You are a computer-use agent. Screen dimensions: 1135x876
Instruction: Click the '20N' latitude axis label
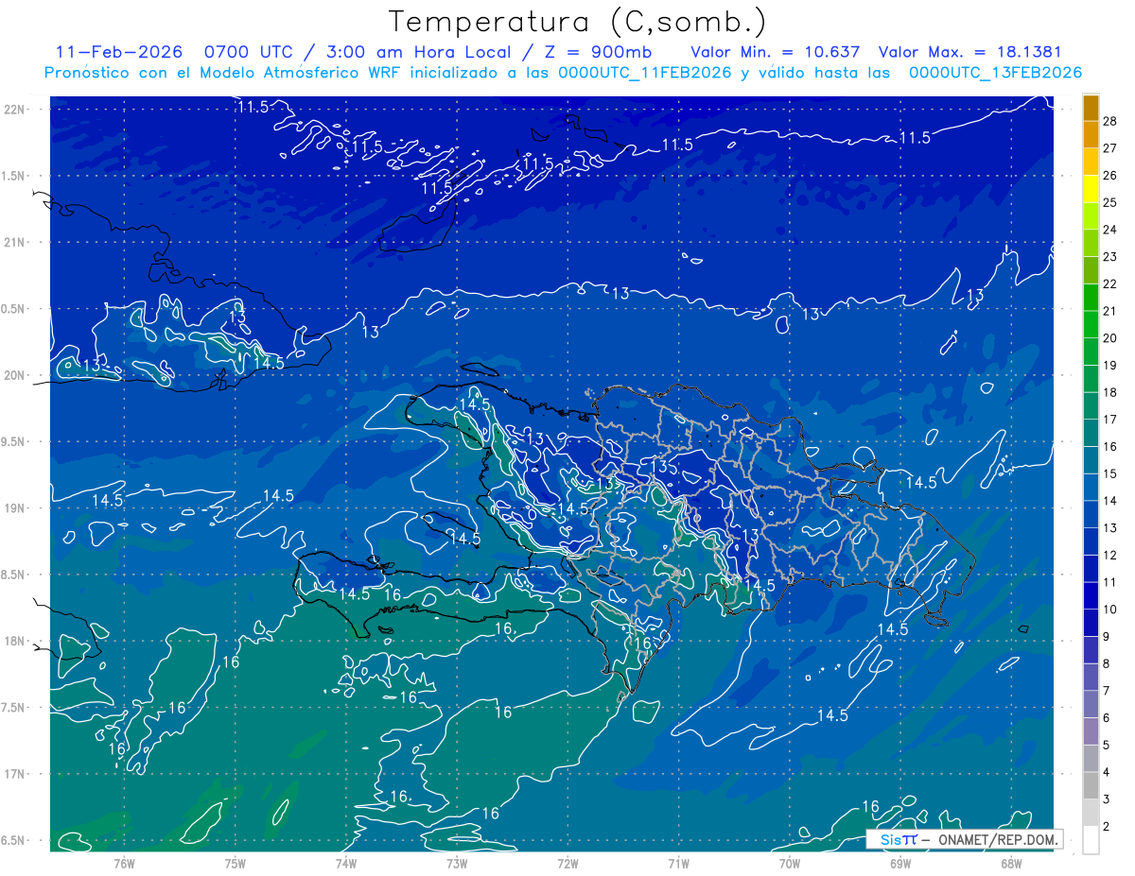(x=15, y=375)
